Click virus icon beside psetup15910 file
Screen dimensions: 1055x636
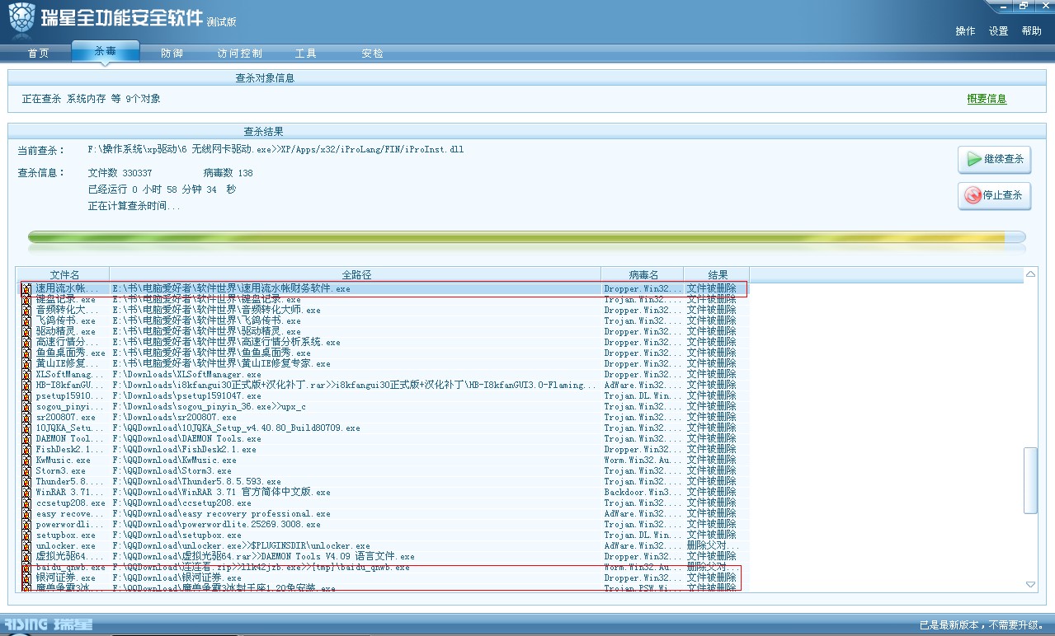pyautogui.click(x=26, y=396)
